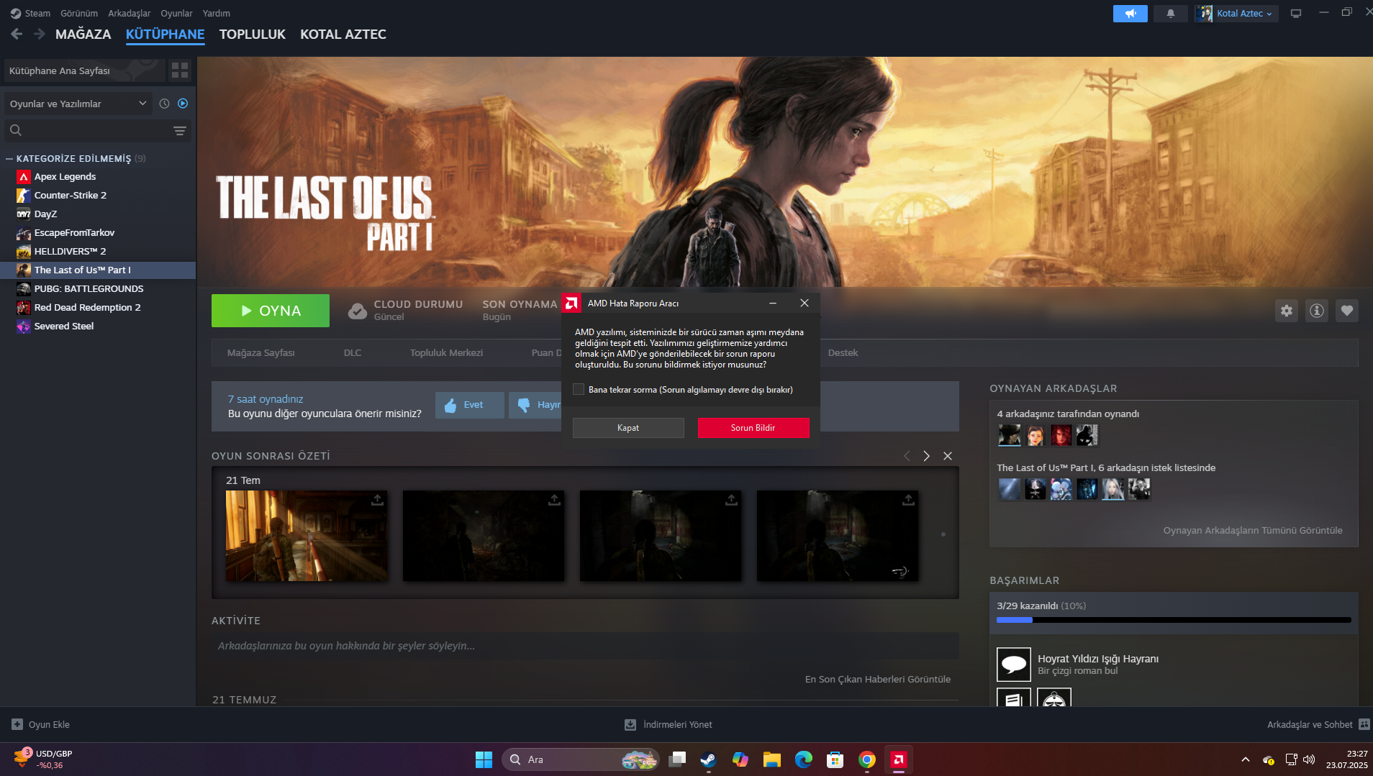Click the Steam forward navigation arrow
Screen dimensions: 1373x776
pos(40,34)
